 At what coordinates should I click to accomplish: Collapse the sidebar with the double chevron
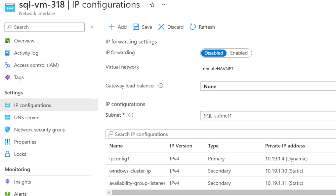[x=92, y=27]
